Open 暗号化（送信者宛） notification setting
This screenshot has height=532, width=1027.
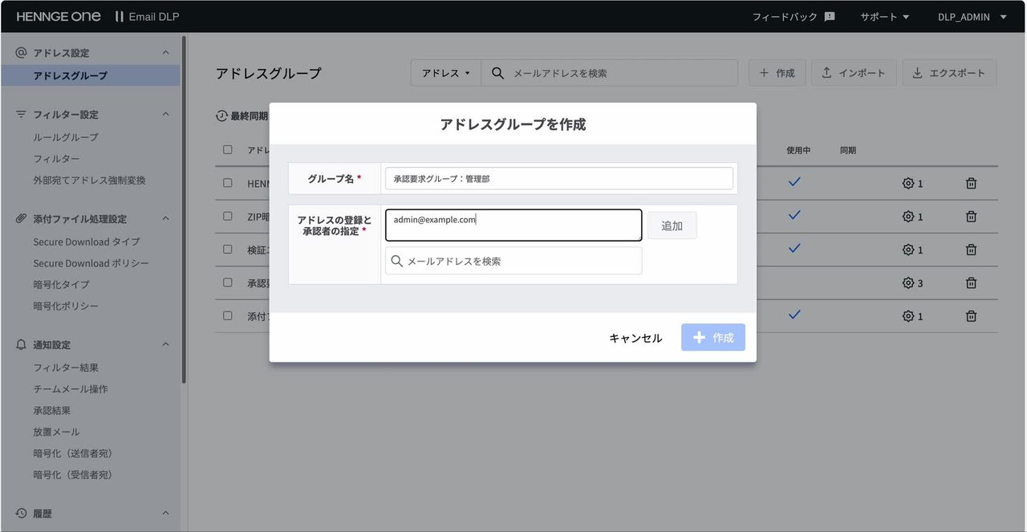click(73, 453)
